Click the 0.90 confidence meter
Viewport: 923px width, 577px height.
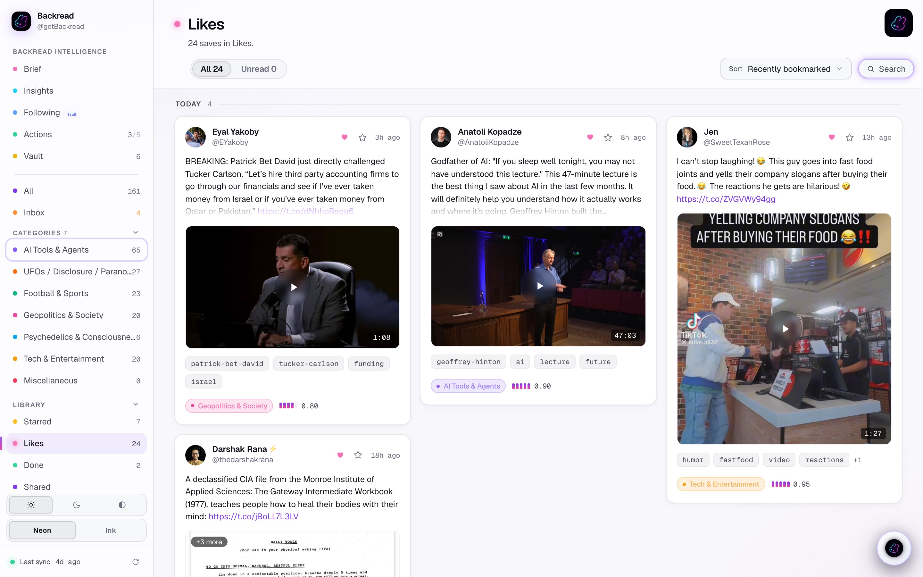(531, 386)
